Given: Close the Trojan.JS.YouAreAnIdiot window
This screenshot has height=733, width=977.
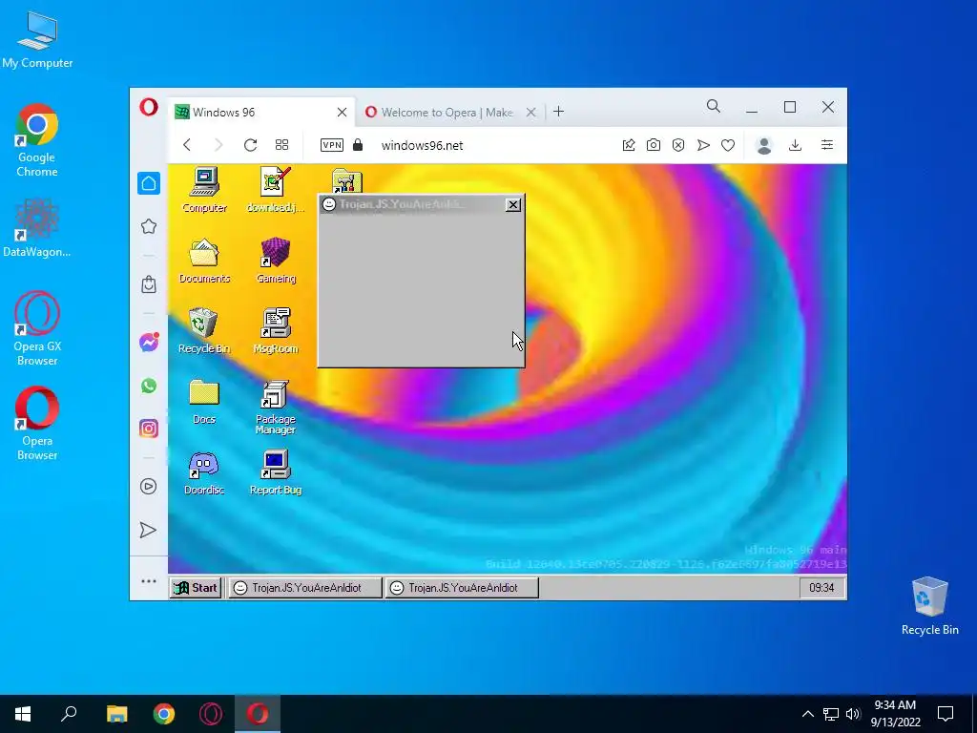Looking at the screenshot, I should (x=512, y=204).
